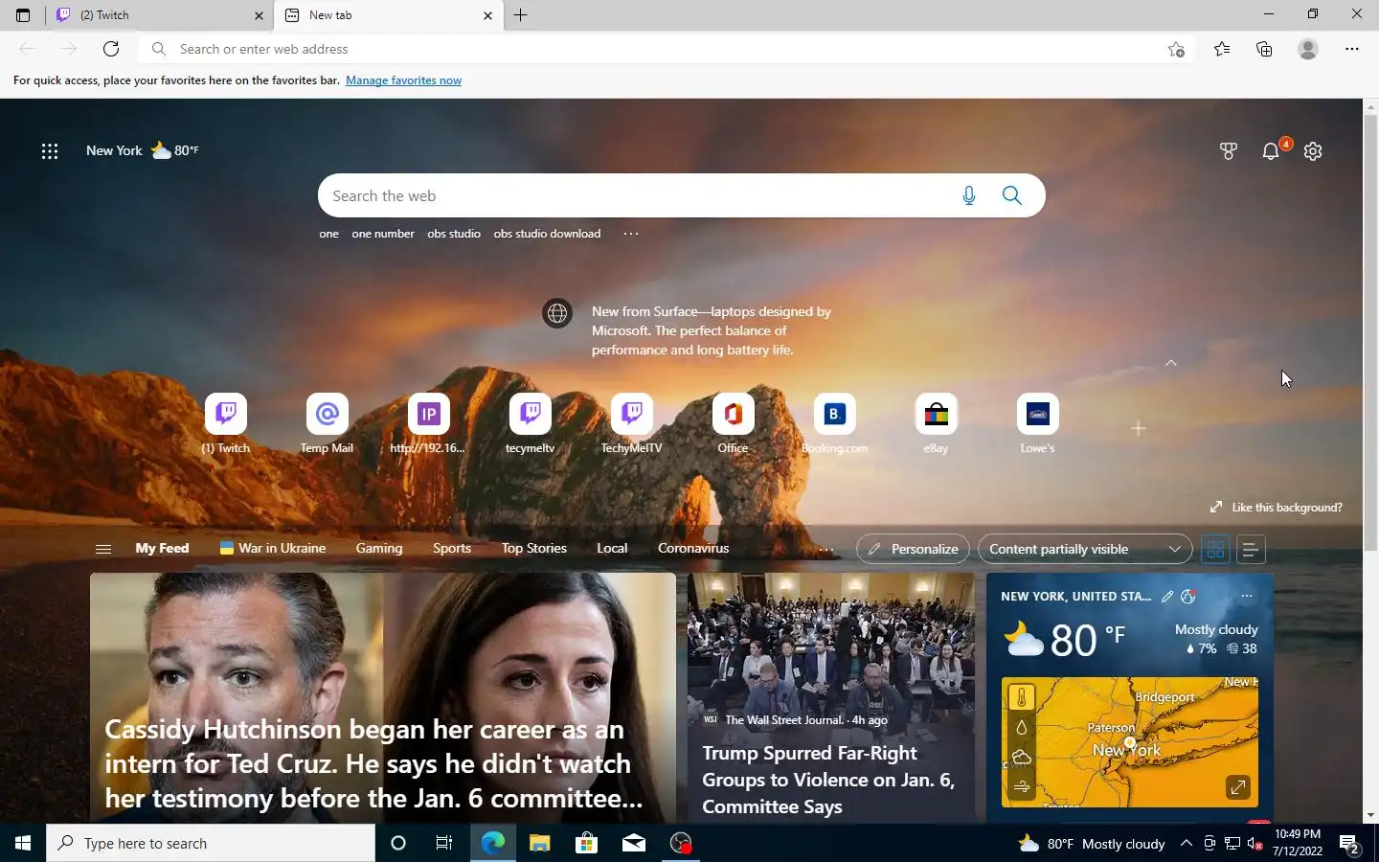The image size is (1379, 862).
Task: Select precipitation layer on weather map
Action: pyautogui.click(x=1022, y=728)
